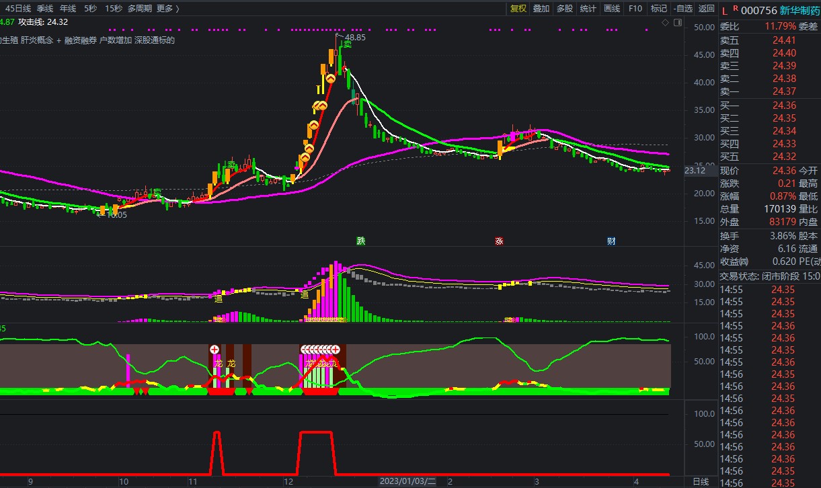Open the 多周期 multi-period view
Image resolution: width=821 pixels, height=488 pixels.
click(x=140, y=9)
